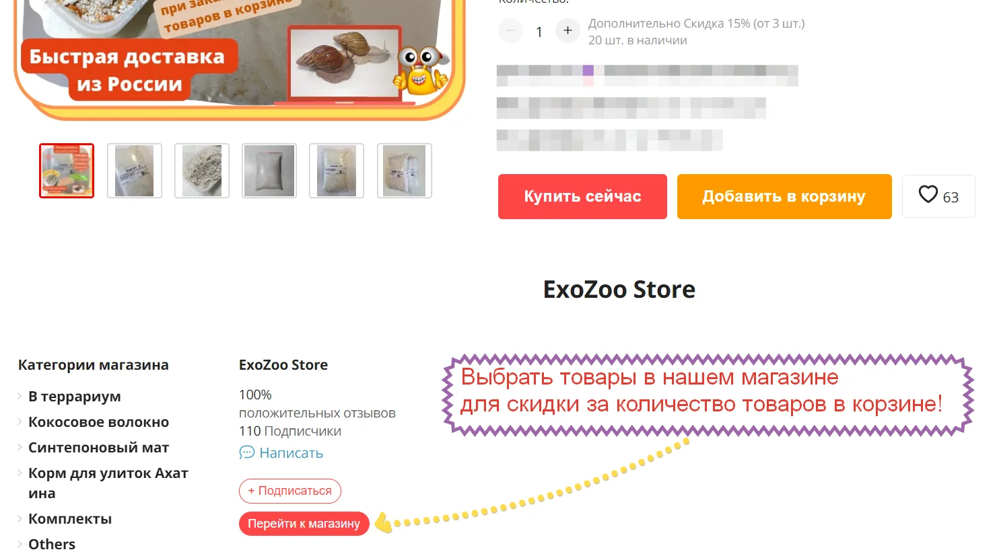995x560 pixels.
Task: Click the quantity number field
Action: click(539, 31)
